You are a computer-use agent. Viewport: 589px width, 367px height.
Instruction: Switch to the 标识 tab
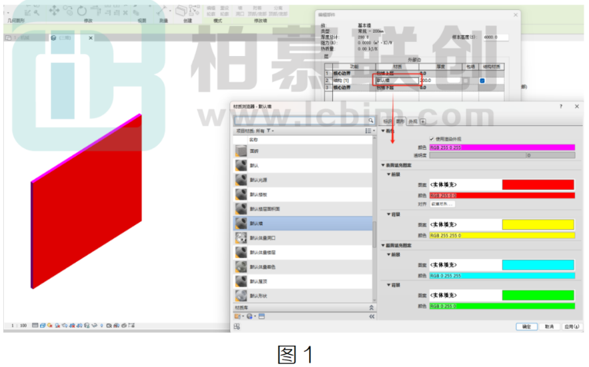click(x=388, y=121)
